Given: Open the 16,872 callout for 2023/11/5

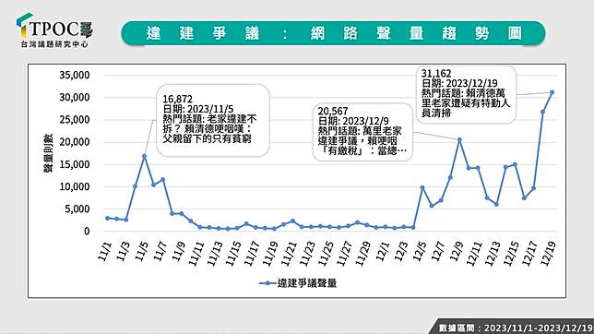Looking at the screenshot, I should 213,120.
